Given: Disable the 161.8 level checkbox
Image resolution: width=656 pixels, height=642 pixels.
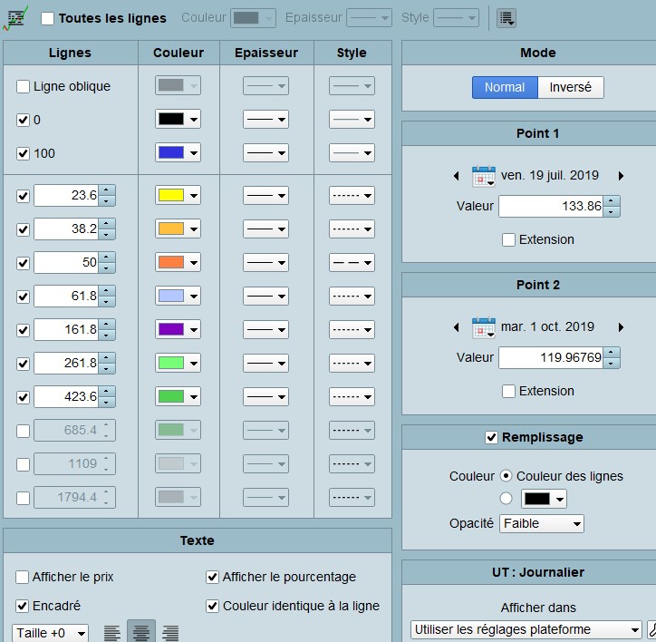Looking at the screenshot, I should (x=23, y=329).
